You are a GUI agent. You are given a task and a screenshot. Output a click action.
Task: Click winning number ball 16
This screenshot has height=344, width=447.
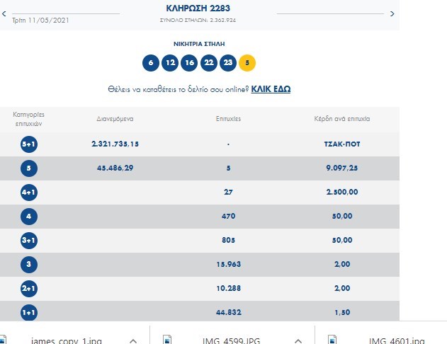pos(188,62)
